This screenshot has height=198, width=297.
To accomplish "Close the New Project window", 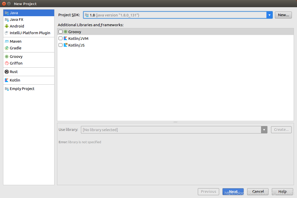I will pos(4,4).
